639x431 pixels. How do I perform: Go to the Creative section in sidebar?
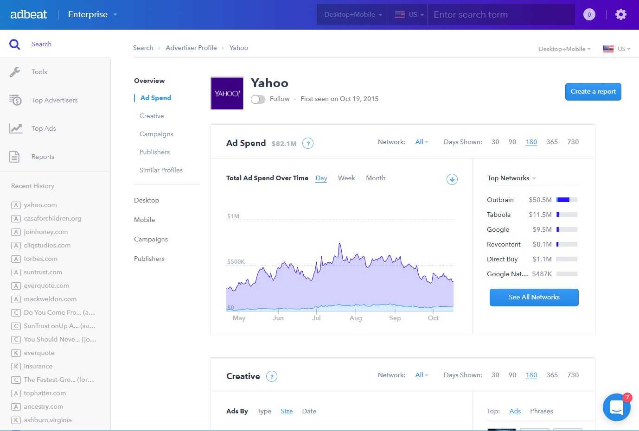(x=152, y=116)
